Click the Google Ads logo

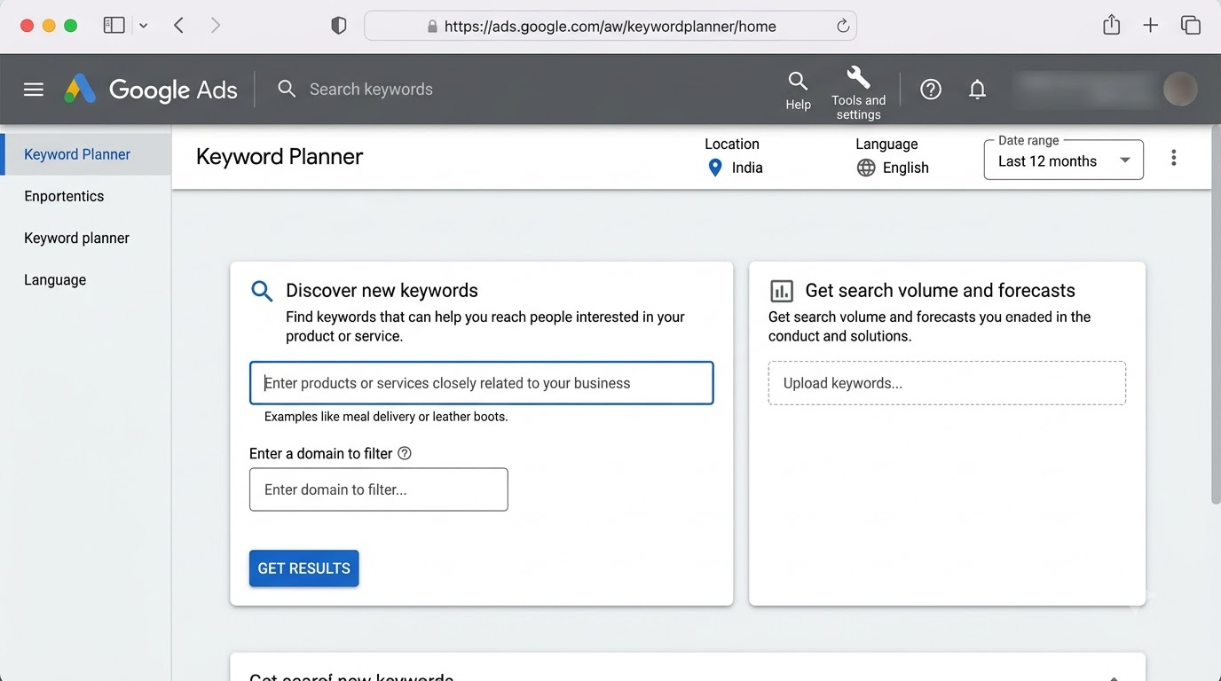[x=151, y=90]
